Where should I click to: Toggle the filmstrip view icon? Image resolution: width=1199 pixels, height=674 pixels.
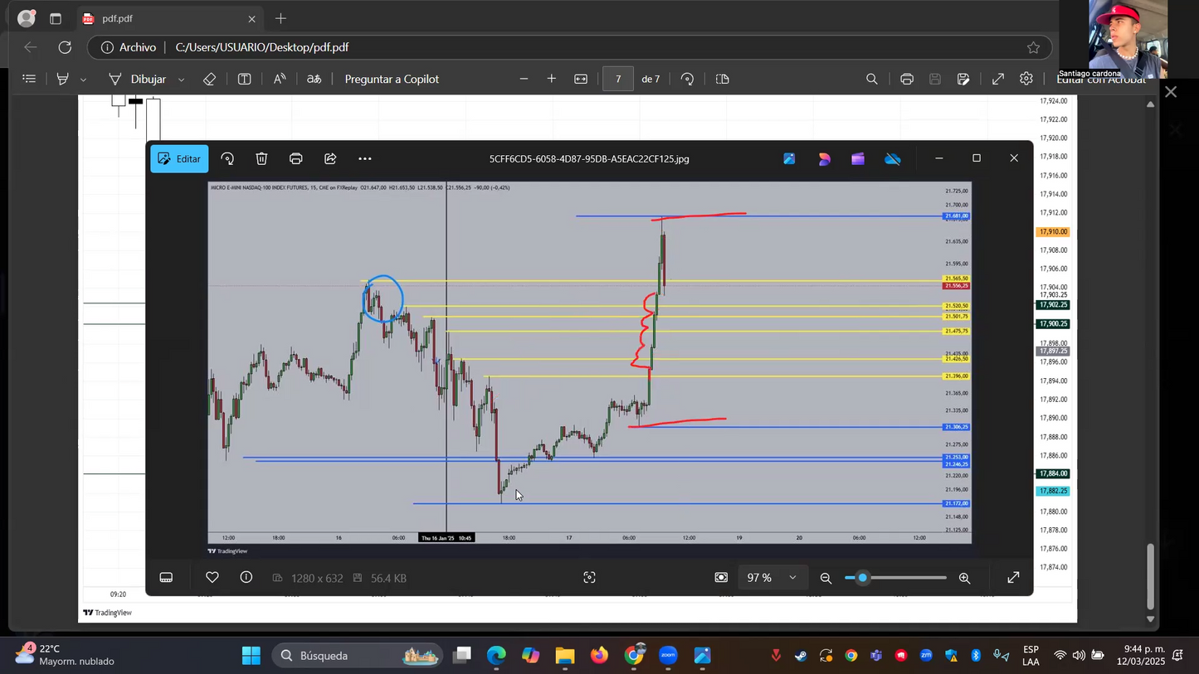coord(166,578)
